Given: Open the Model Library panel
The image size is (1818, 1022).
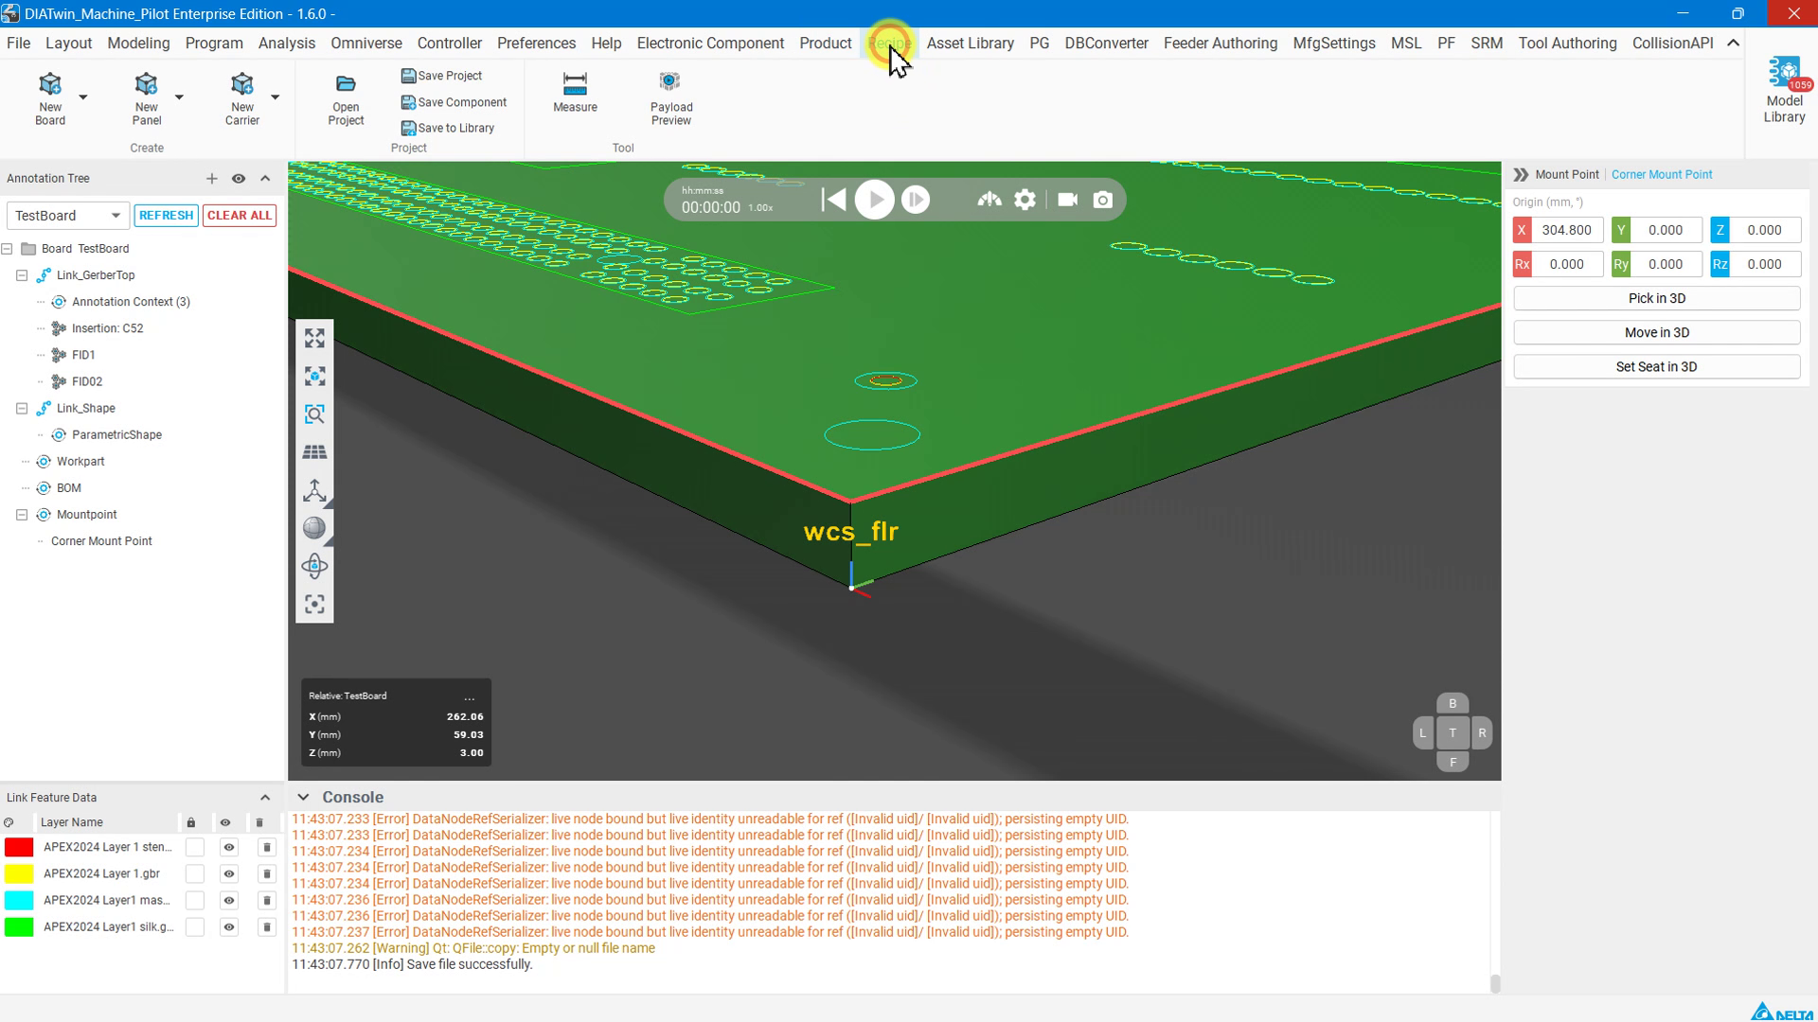Looking at the screenshot, I should (1784, 92).
